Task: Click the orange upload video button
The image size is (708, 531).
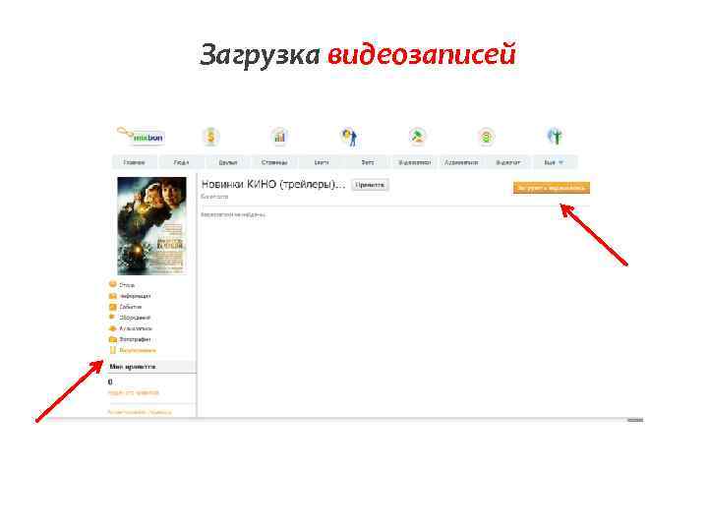Action: [552, 188]
